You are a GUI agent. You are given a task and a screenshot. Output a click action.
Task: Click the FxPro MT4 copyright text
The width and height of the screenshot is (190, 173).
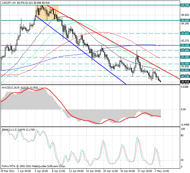pyautogui.click(x=33, y=166)
